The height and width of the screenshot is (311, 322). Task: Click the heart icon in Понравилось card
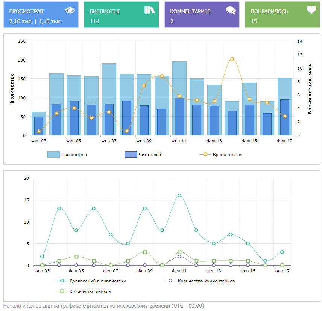tap(311, 10)
